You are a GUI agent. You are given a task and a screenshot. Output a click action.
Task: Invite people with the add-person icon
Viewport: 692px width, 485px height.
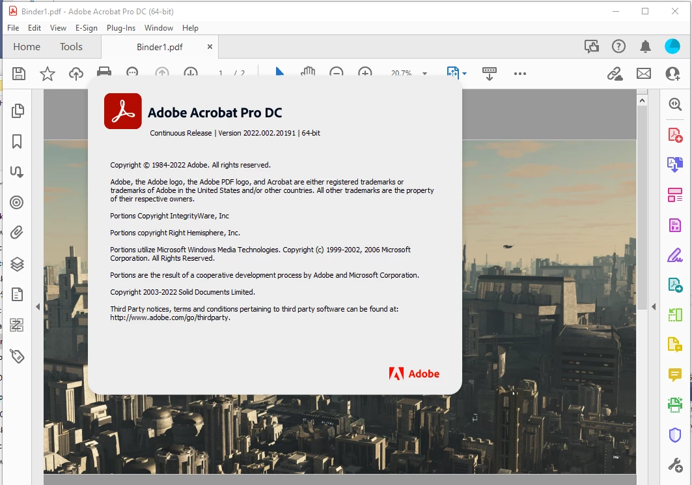(x=672, y=74)
